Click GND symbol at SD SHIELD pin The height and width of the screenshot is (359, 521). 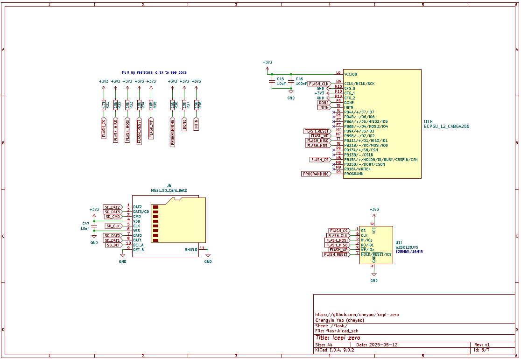pyautogui.click(x=208, y=256)
